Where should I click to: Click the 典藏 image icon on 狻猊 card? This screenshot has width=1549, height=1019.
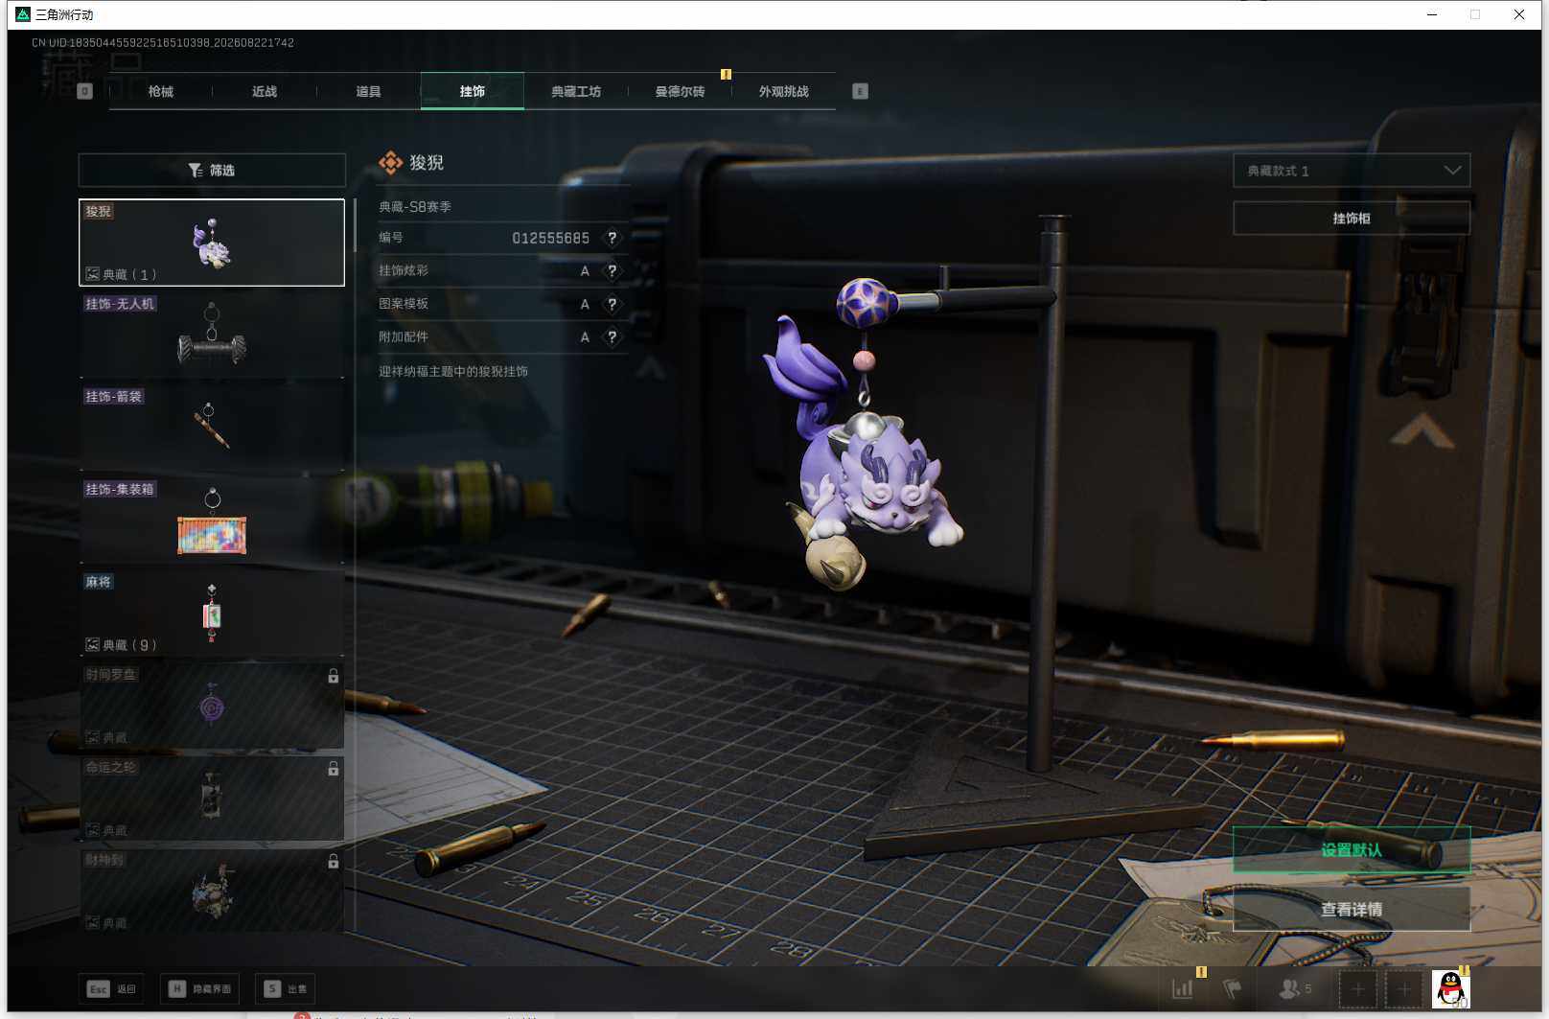[x=93, y=274]
